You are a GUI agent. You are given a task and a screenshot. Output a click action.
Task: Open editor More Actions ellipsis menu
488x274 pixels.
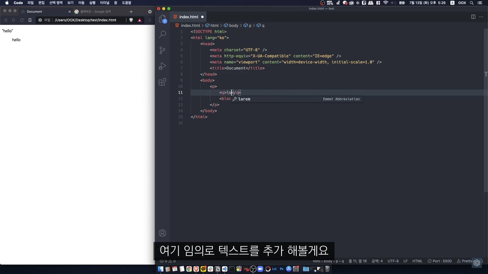click(481, 17)
